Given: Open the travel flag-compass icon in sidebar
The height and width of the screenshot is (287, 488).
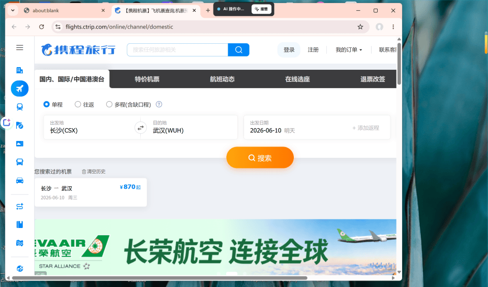Looking at the screenshot, I should (20, 125).
